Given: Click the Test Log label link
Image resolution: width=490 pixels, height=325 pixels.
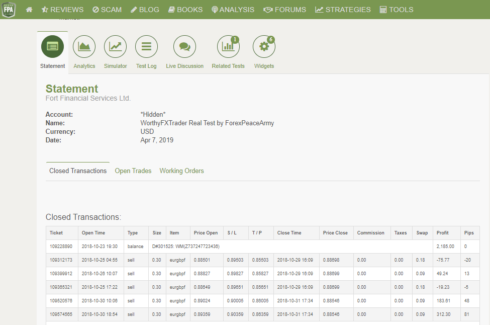Looking at the screenshot, I should pyautogui.click(x=146, y=66).
